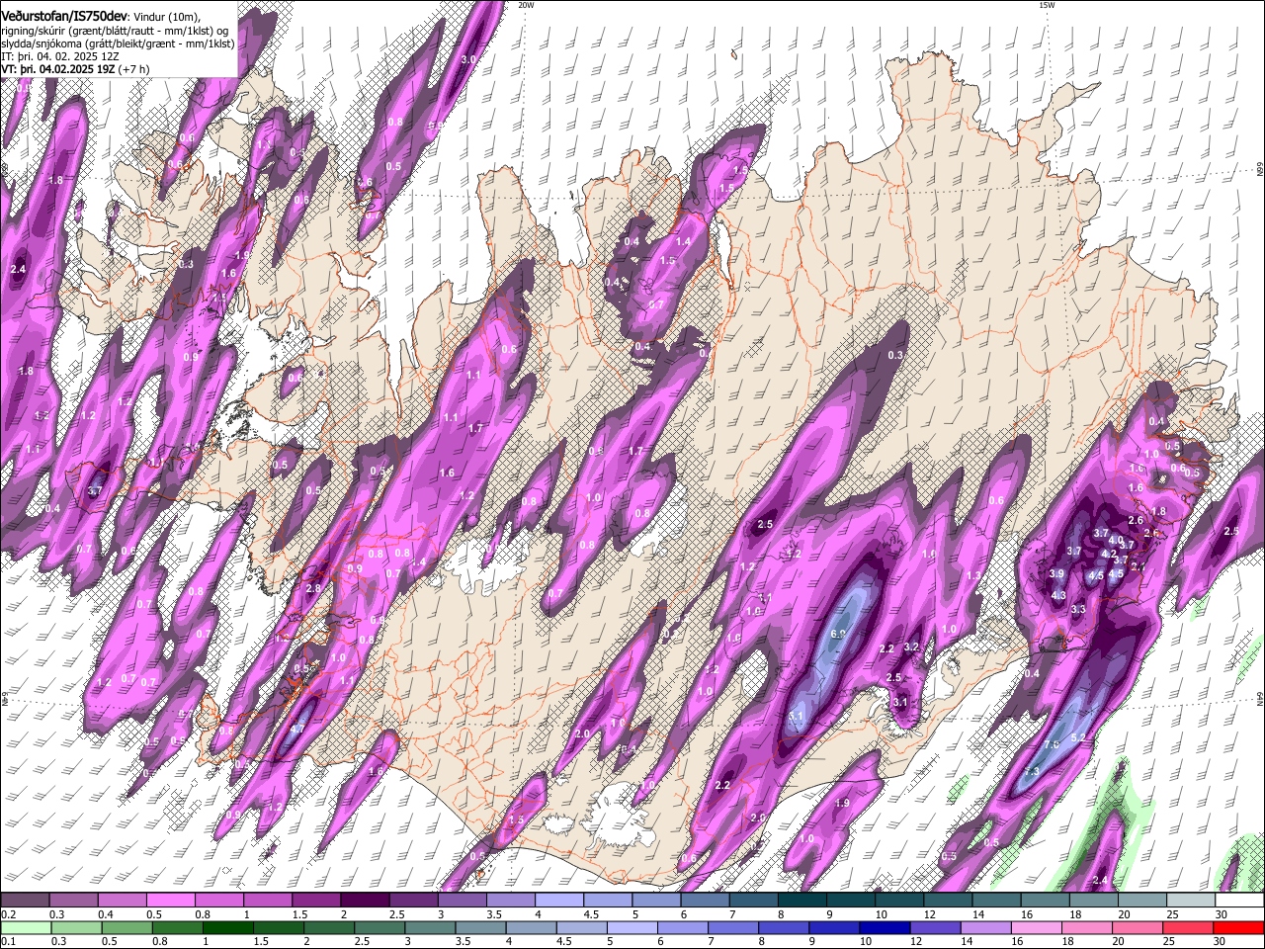Click the '2.8' precipitation value on the map
This screenshot has width=1265, height=949.
pos(313,588)
